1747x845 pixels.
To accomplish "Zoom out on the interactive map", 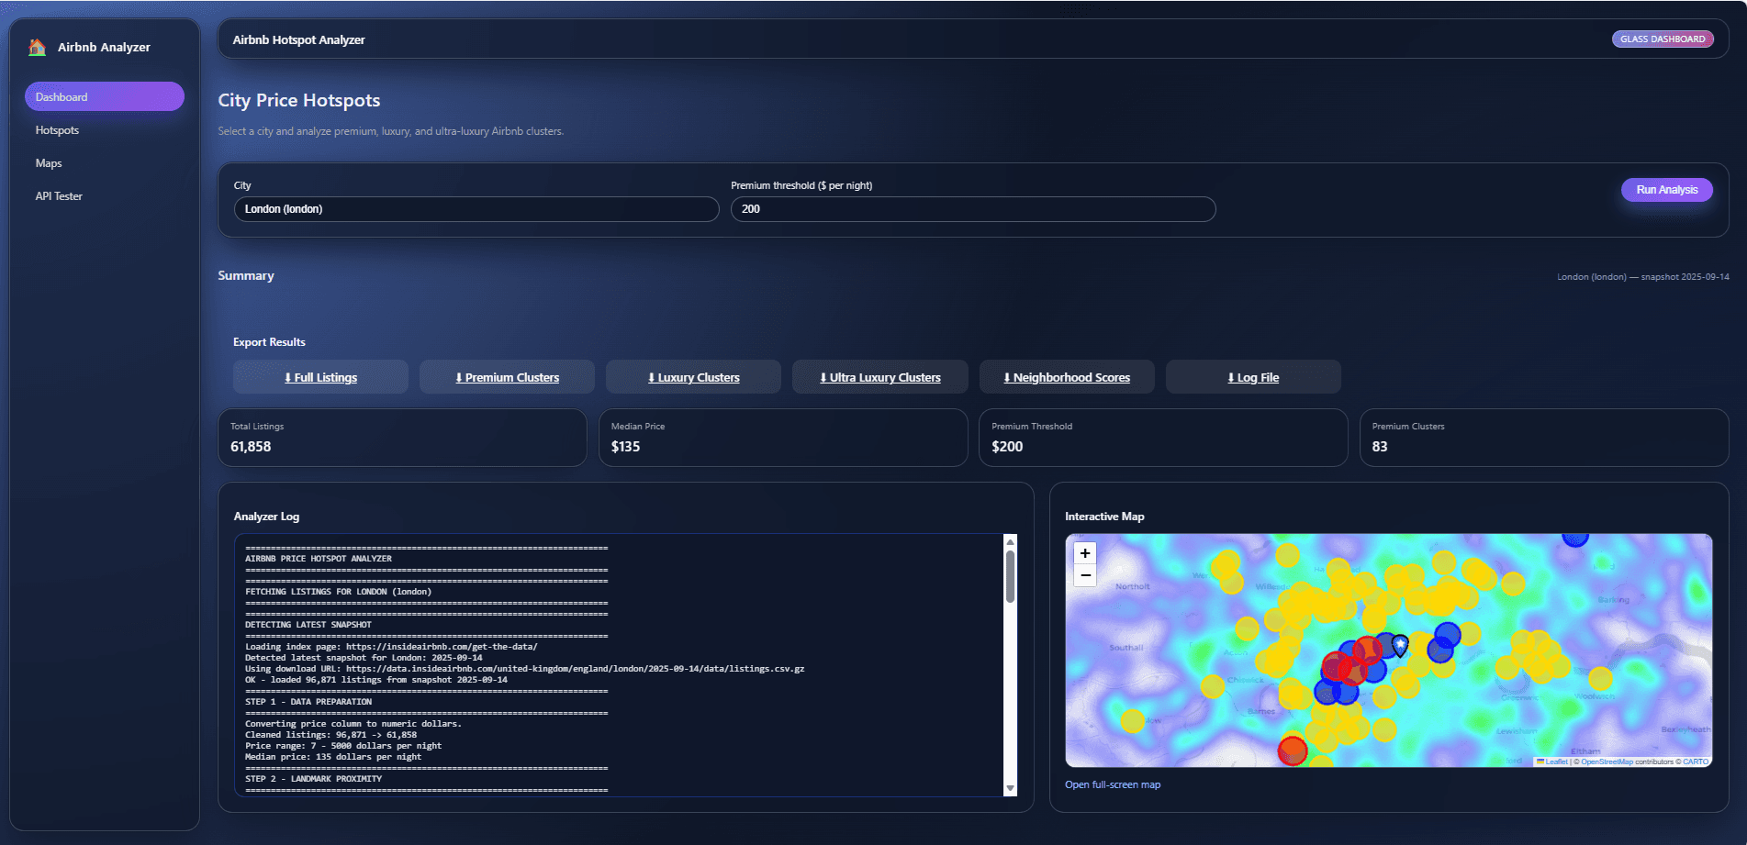I will coord(1085,575).
